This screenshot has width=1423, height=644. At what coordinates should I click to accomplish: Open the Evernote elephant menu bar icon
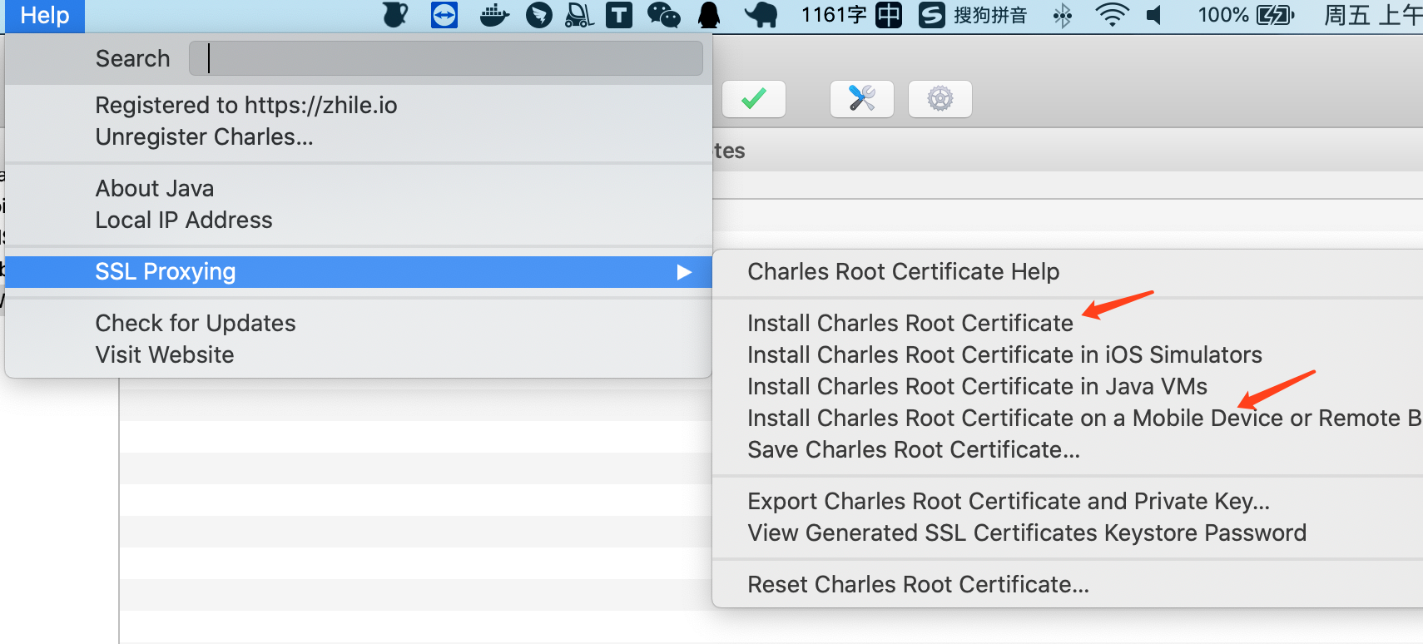(761, 15)
